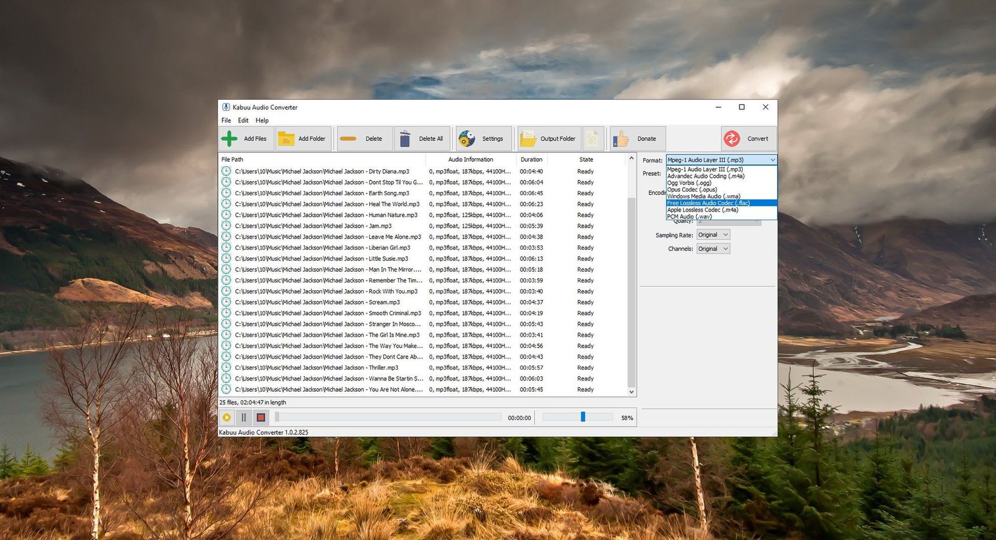
Task: Click the clock icon of Earth Song.mp3
Action: [x=226, y=193]
